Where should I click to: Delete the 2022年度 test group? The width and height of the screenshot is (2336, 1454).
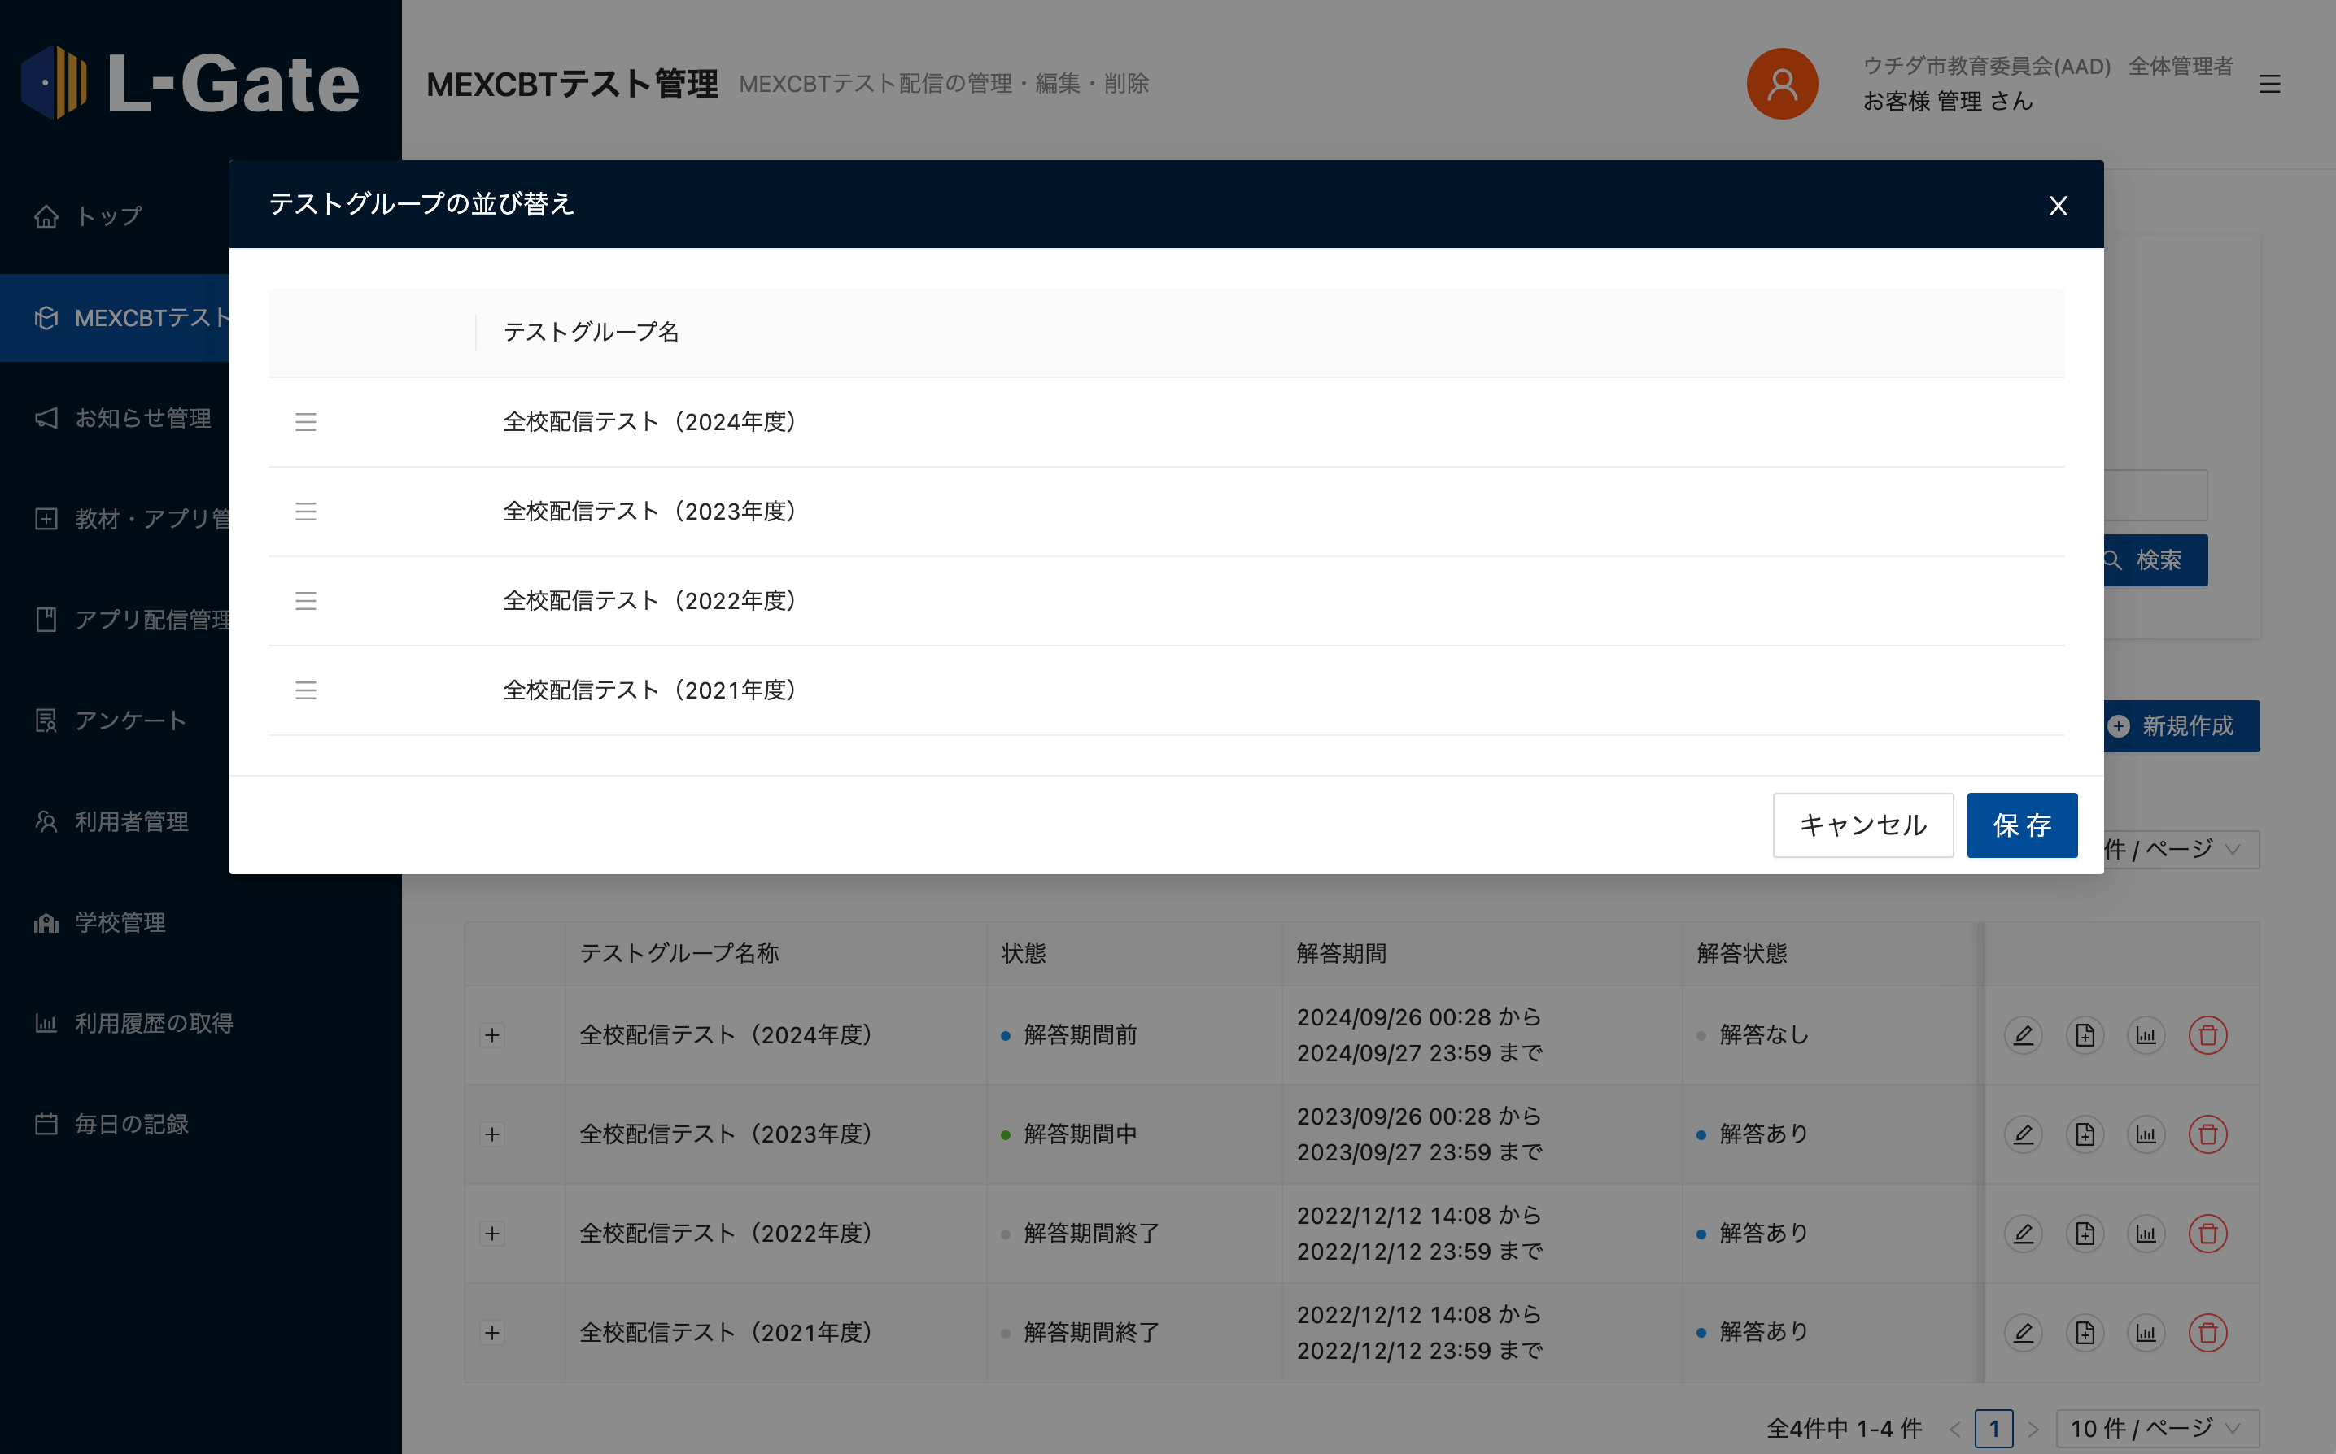click(x=2208, y=1234)
